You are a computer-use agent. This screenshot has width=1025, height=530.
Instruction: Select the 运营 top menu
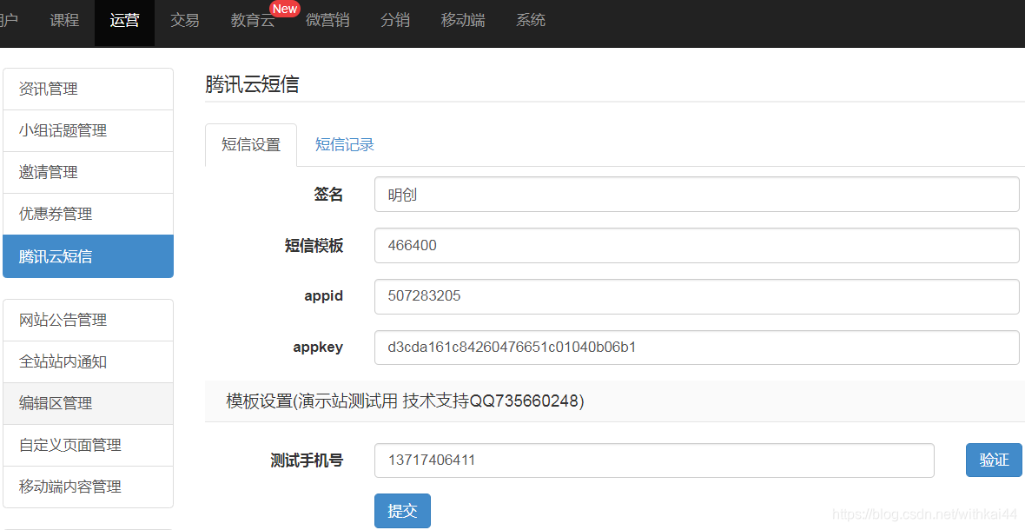[124, 20]
